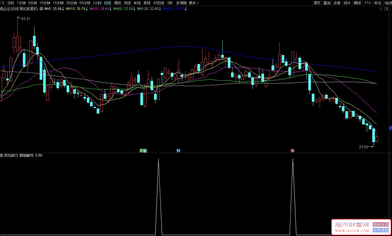Click the blue price tag on the axis
This screenshot has height=236, width=392.
[390, 128]
